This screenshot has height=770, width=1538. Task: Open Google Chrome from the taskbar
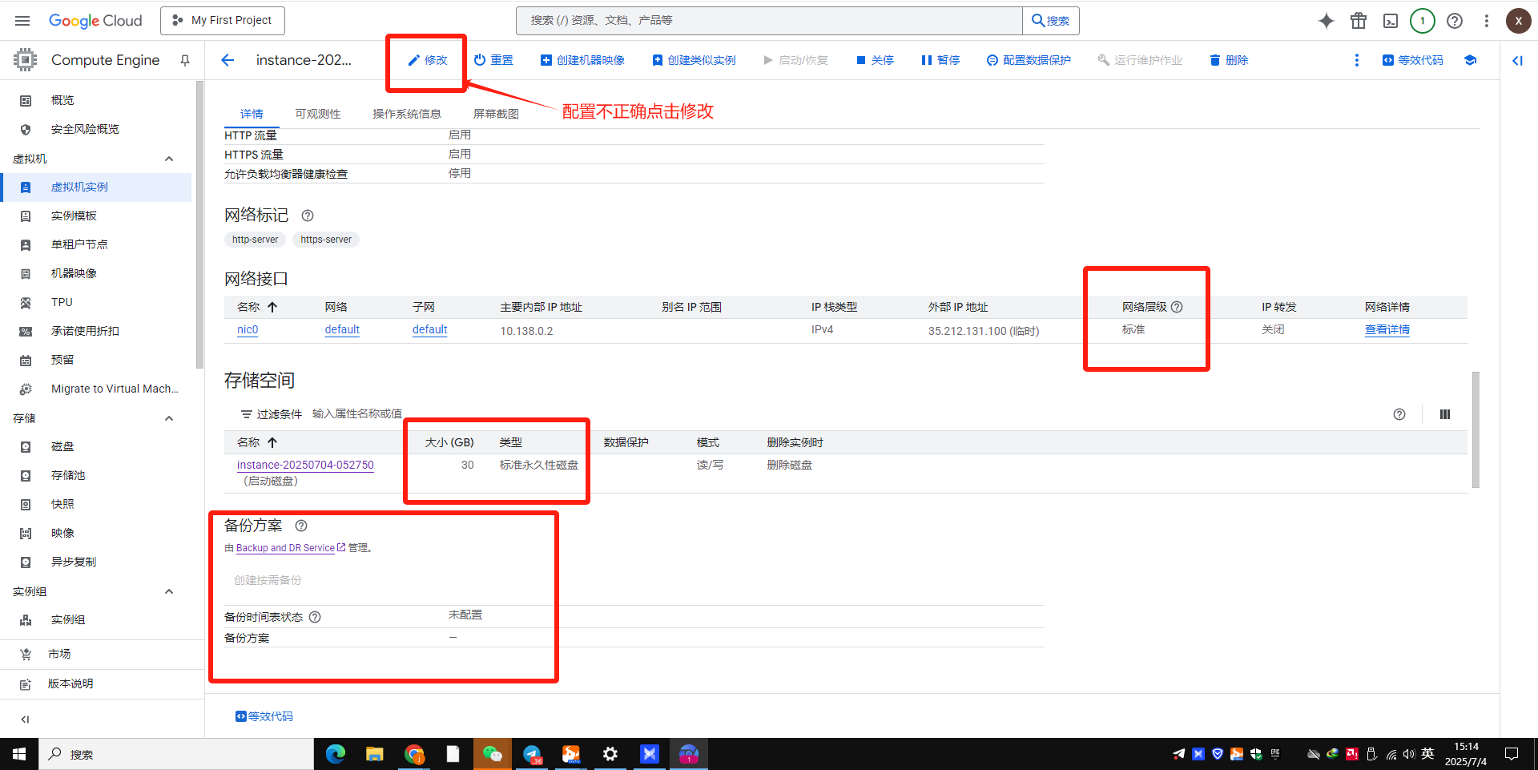coord(414,754)
